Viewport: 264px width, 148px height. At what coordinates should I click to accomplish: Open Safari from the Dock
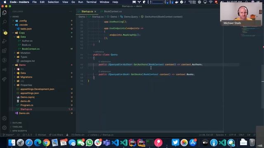29,143
